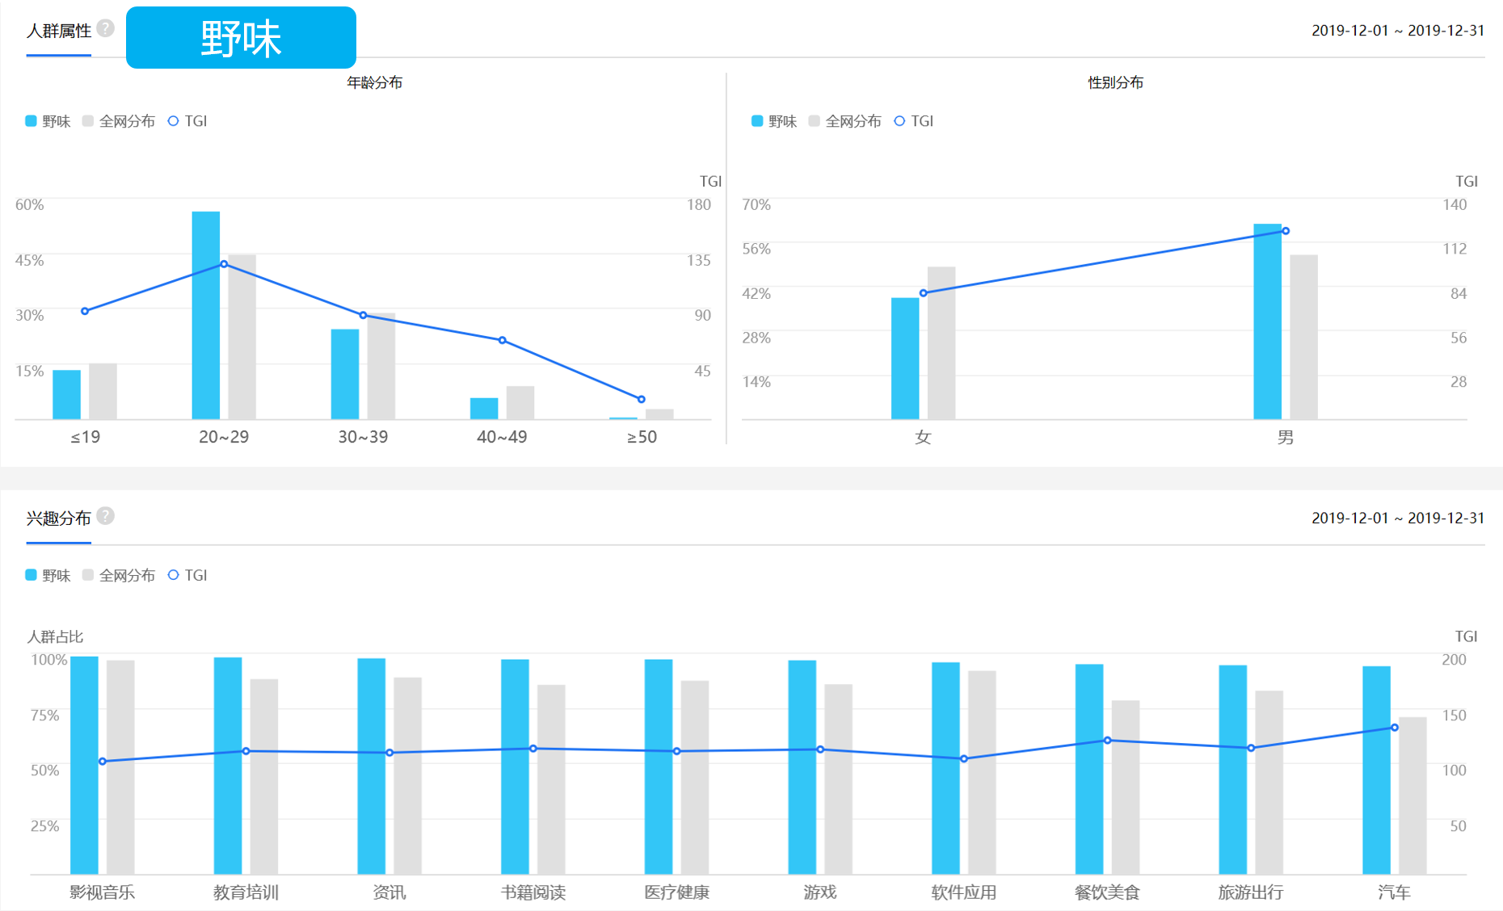
Task: Click the help icon beside 兴趣分布
Action: (x=105, y=516)
